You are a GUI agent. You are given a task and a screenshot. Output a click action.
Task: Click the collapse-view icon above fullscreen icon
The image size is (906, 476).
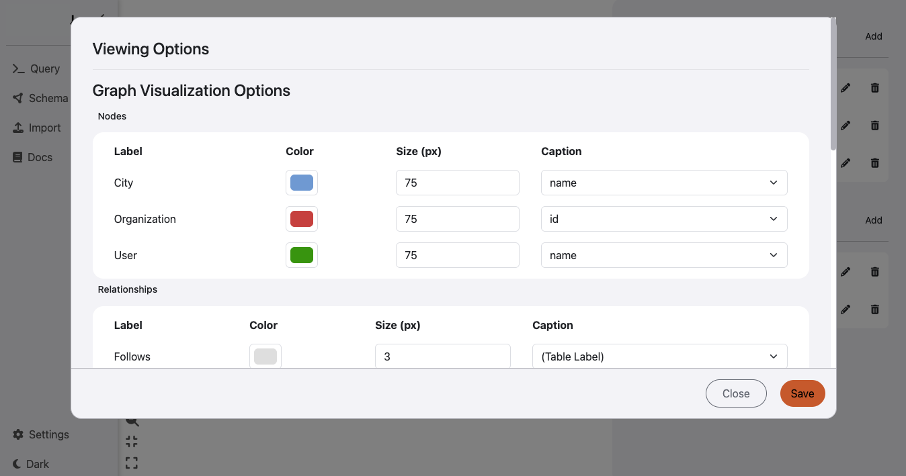[132, 442]
